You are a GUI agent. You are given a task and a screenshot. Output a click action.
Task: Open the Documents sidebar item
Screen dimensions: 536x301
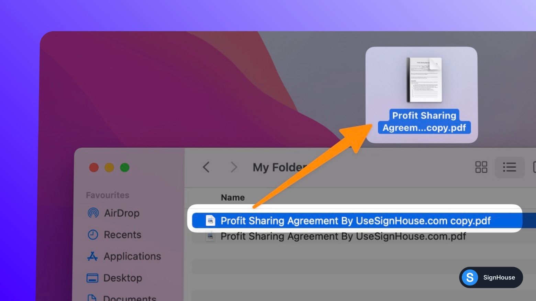[129, 298]
